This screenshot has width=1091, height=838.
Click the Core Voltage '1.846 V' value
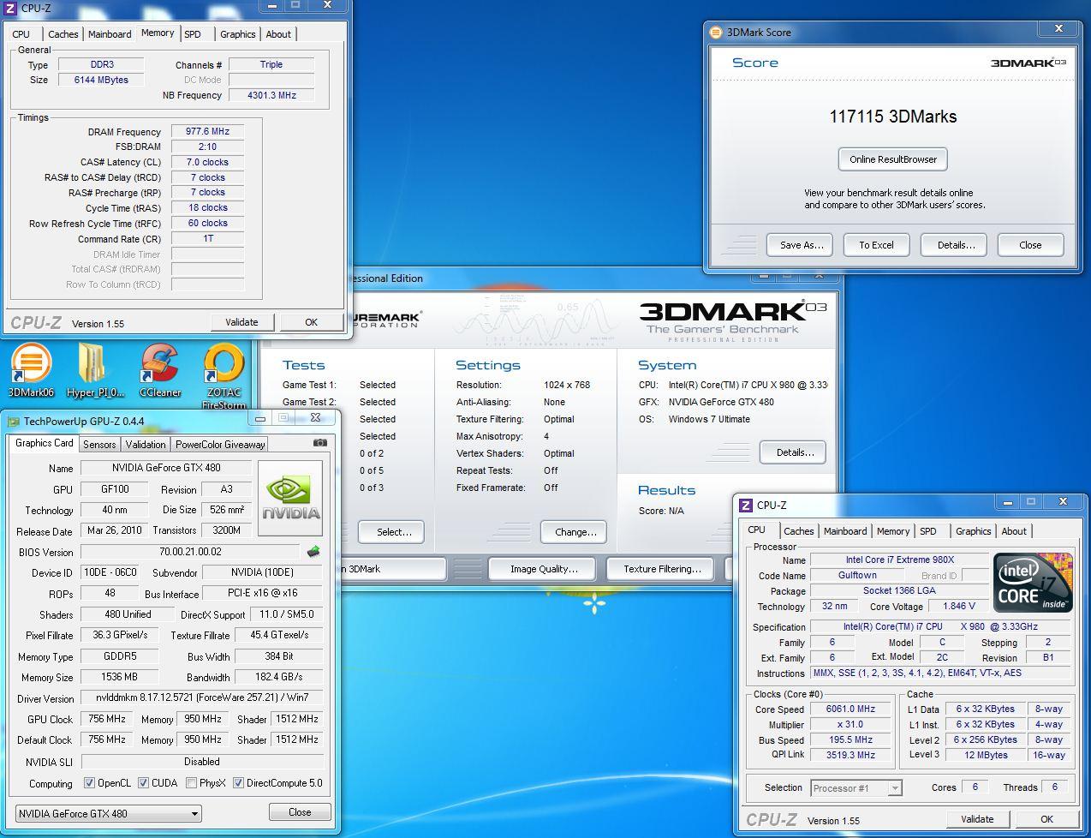pyautogui.click(x=958, y=607)
